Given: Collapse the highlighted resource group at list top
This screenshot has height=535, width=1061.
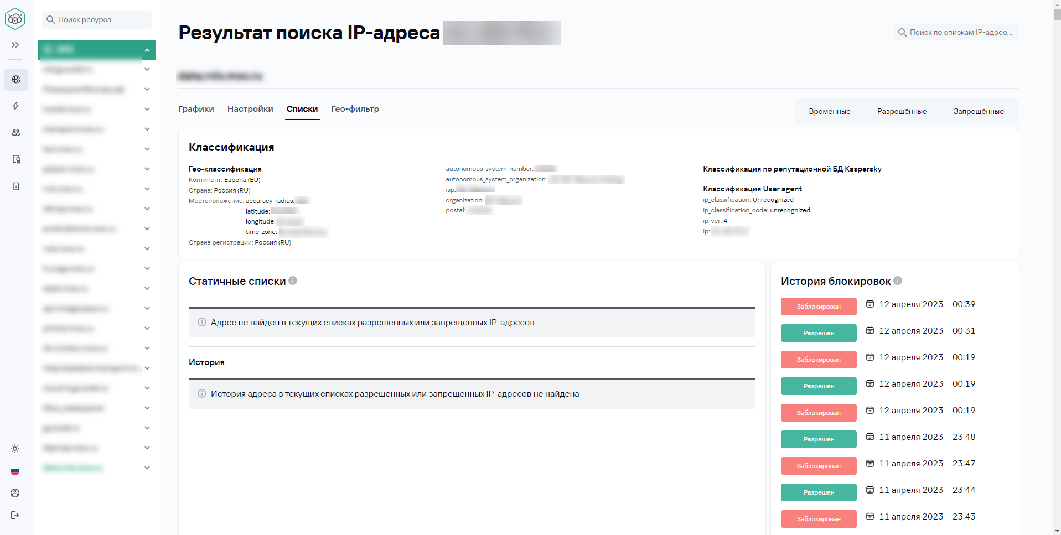Looking at the screenshot, I should pyautogui.click(x=147, y=49).
